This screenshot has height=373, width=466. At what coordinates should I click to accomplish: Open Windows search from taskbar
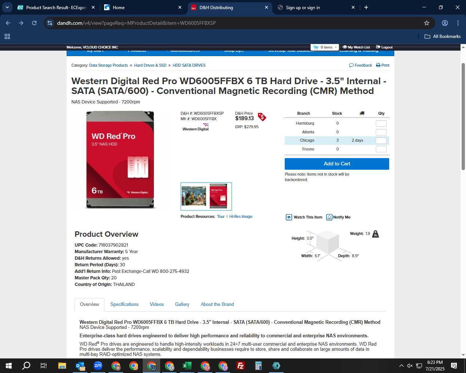[26, 366]
